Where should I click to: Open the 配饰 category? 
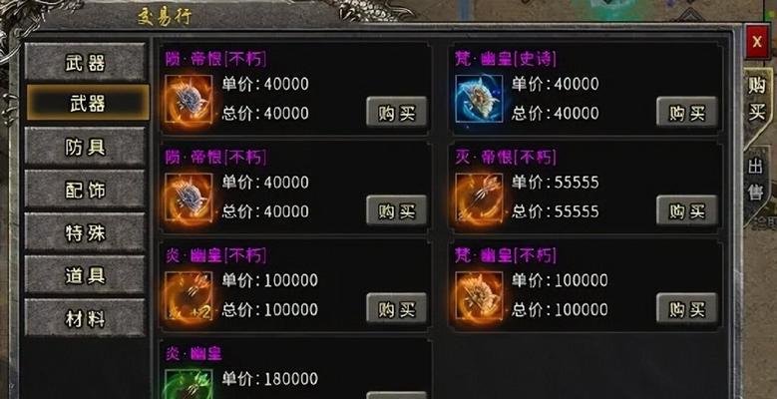pyautogui.click(x=85, y=190)
